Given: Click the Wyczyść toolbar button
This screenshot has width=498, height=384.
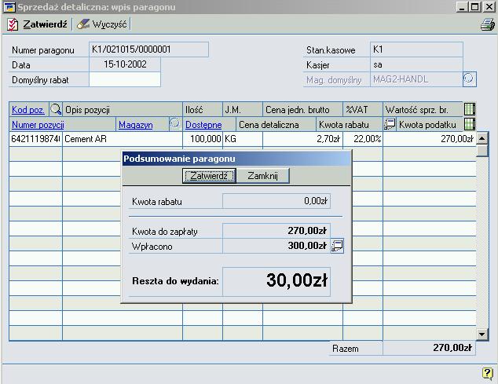Looking at the screenshot, I should [x=101, y=24].
